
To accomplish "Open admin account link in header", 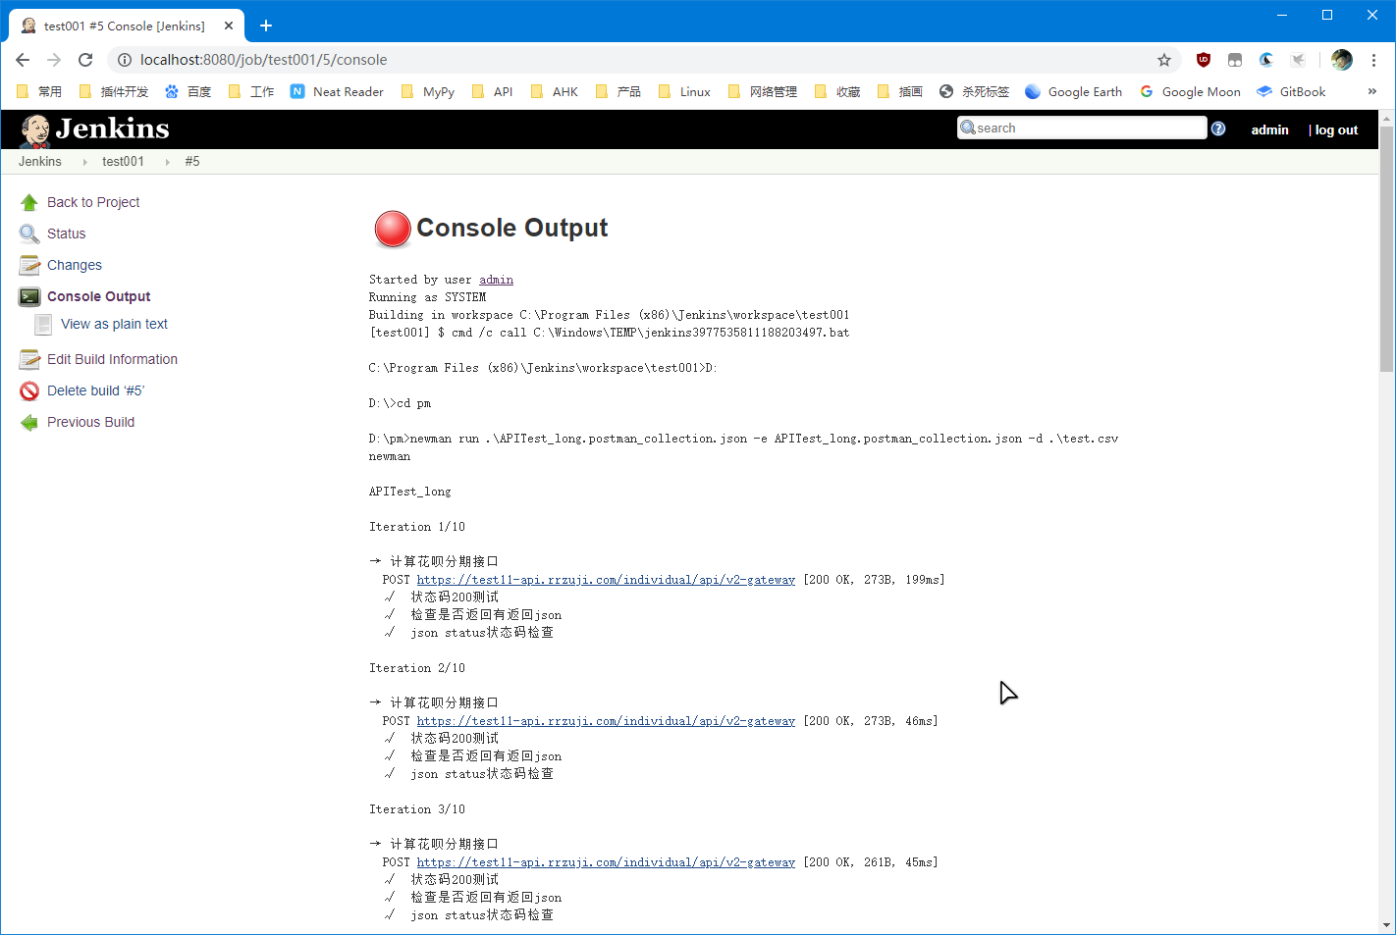I will (x=1269, y=130).
